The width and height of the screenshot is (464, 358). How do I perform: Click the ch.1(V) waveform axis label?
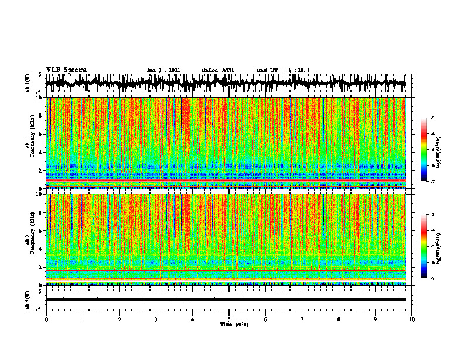tap(28, 83)
